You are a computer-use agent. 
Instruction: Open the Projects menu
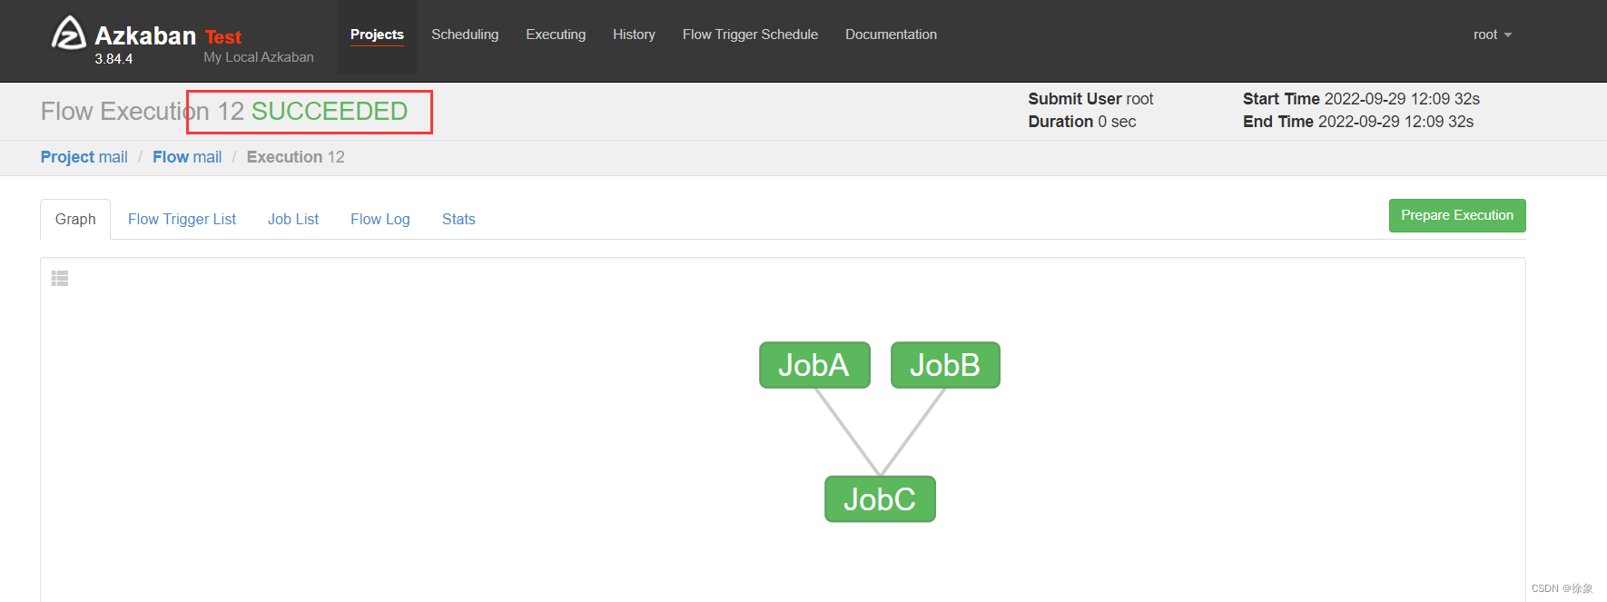[377, 35]
